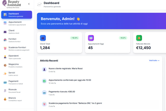The width and height of the screenshot is (166, 111).
Task: Click the Dipendenti person icon
Action: (5, 57)
